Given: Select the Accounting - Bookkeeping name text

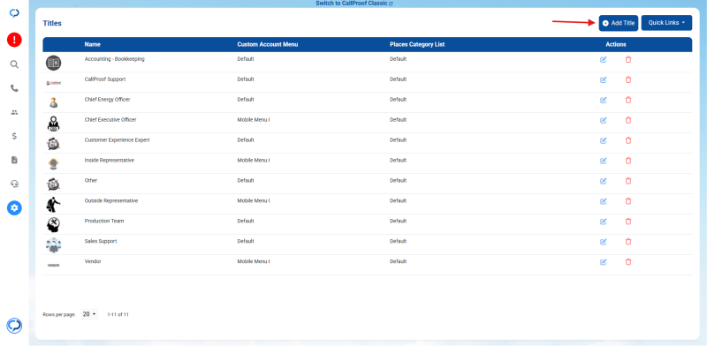Looking at the screenshot, I should (x=115, y=59).
